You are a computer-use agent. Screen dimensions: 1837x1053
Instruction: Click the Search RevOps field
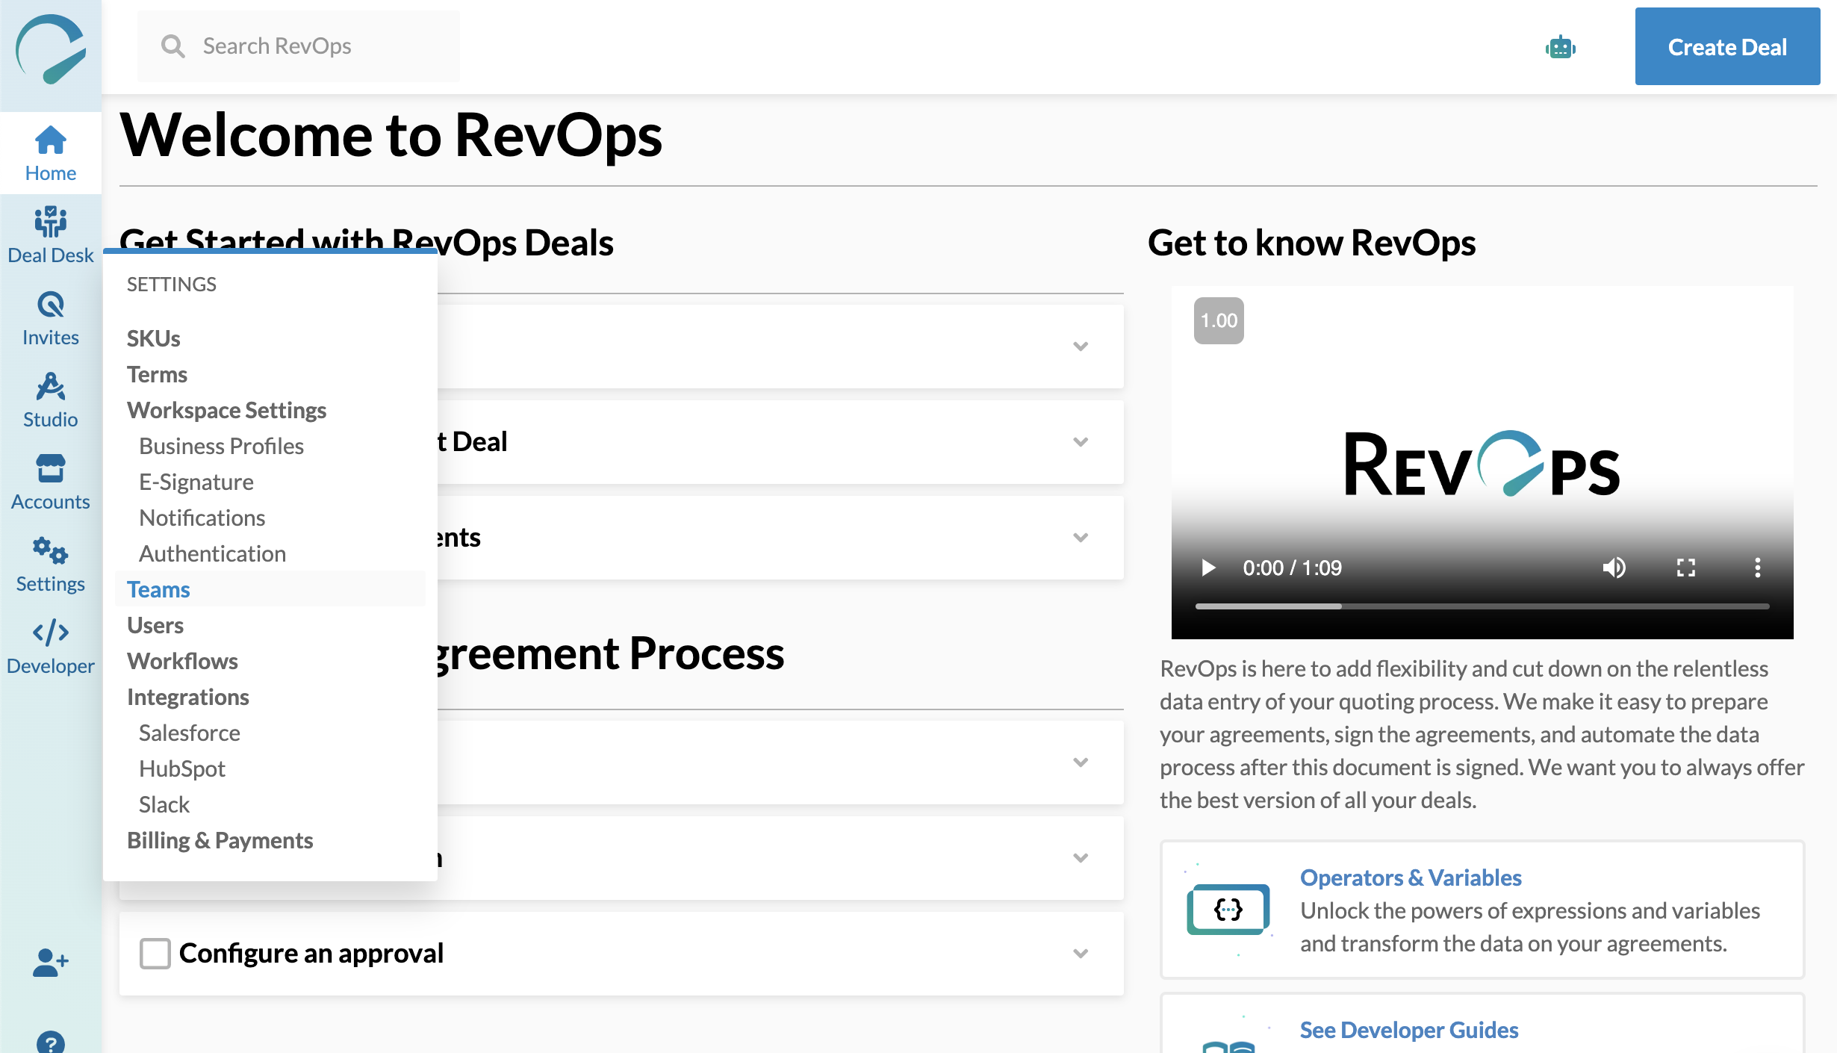pos(299,46)
